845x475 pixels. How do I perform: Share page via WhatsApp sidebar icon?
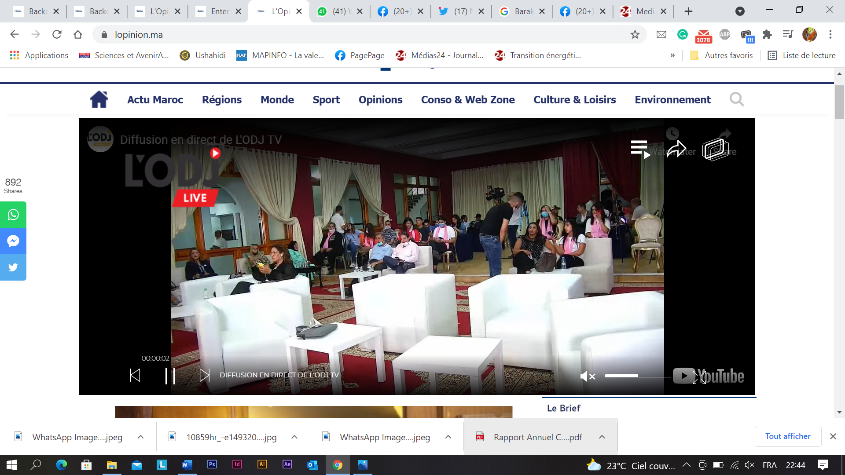coord(13,215)
